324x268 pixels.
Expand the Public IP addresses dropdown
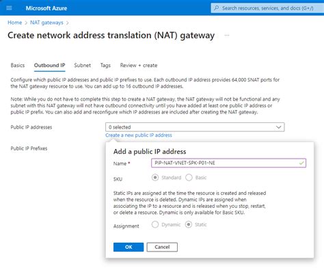point(195,127)
